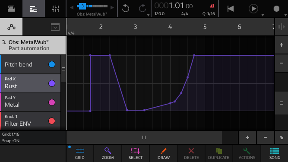Click the Grid: 1/16 status label
The image size is (288, 162).
point(11,134)
